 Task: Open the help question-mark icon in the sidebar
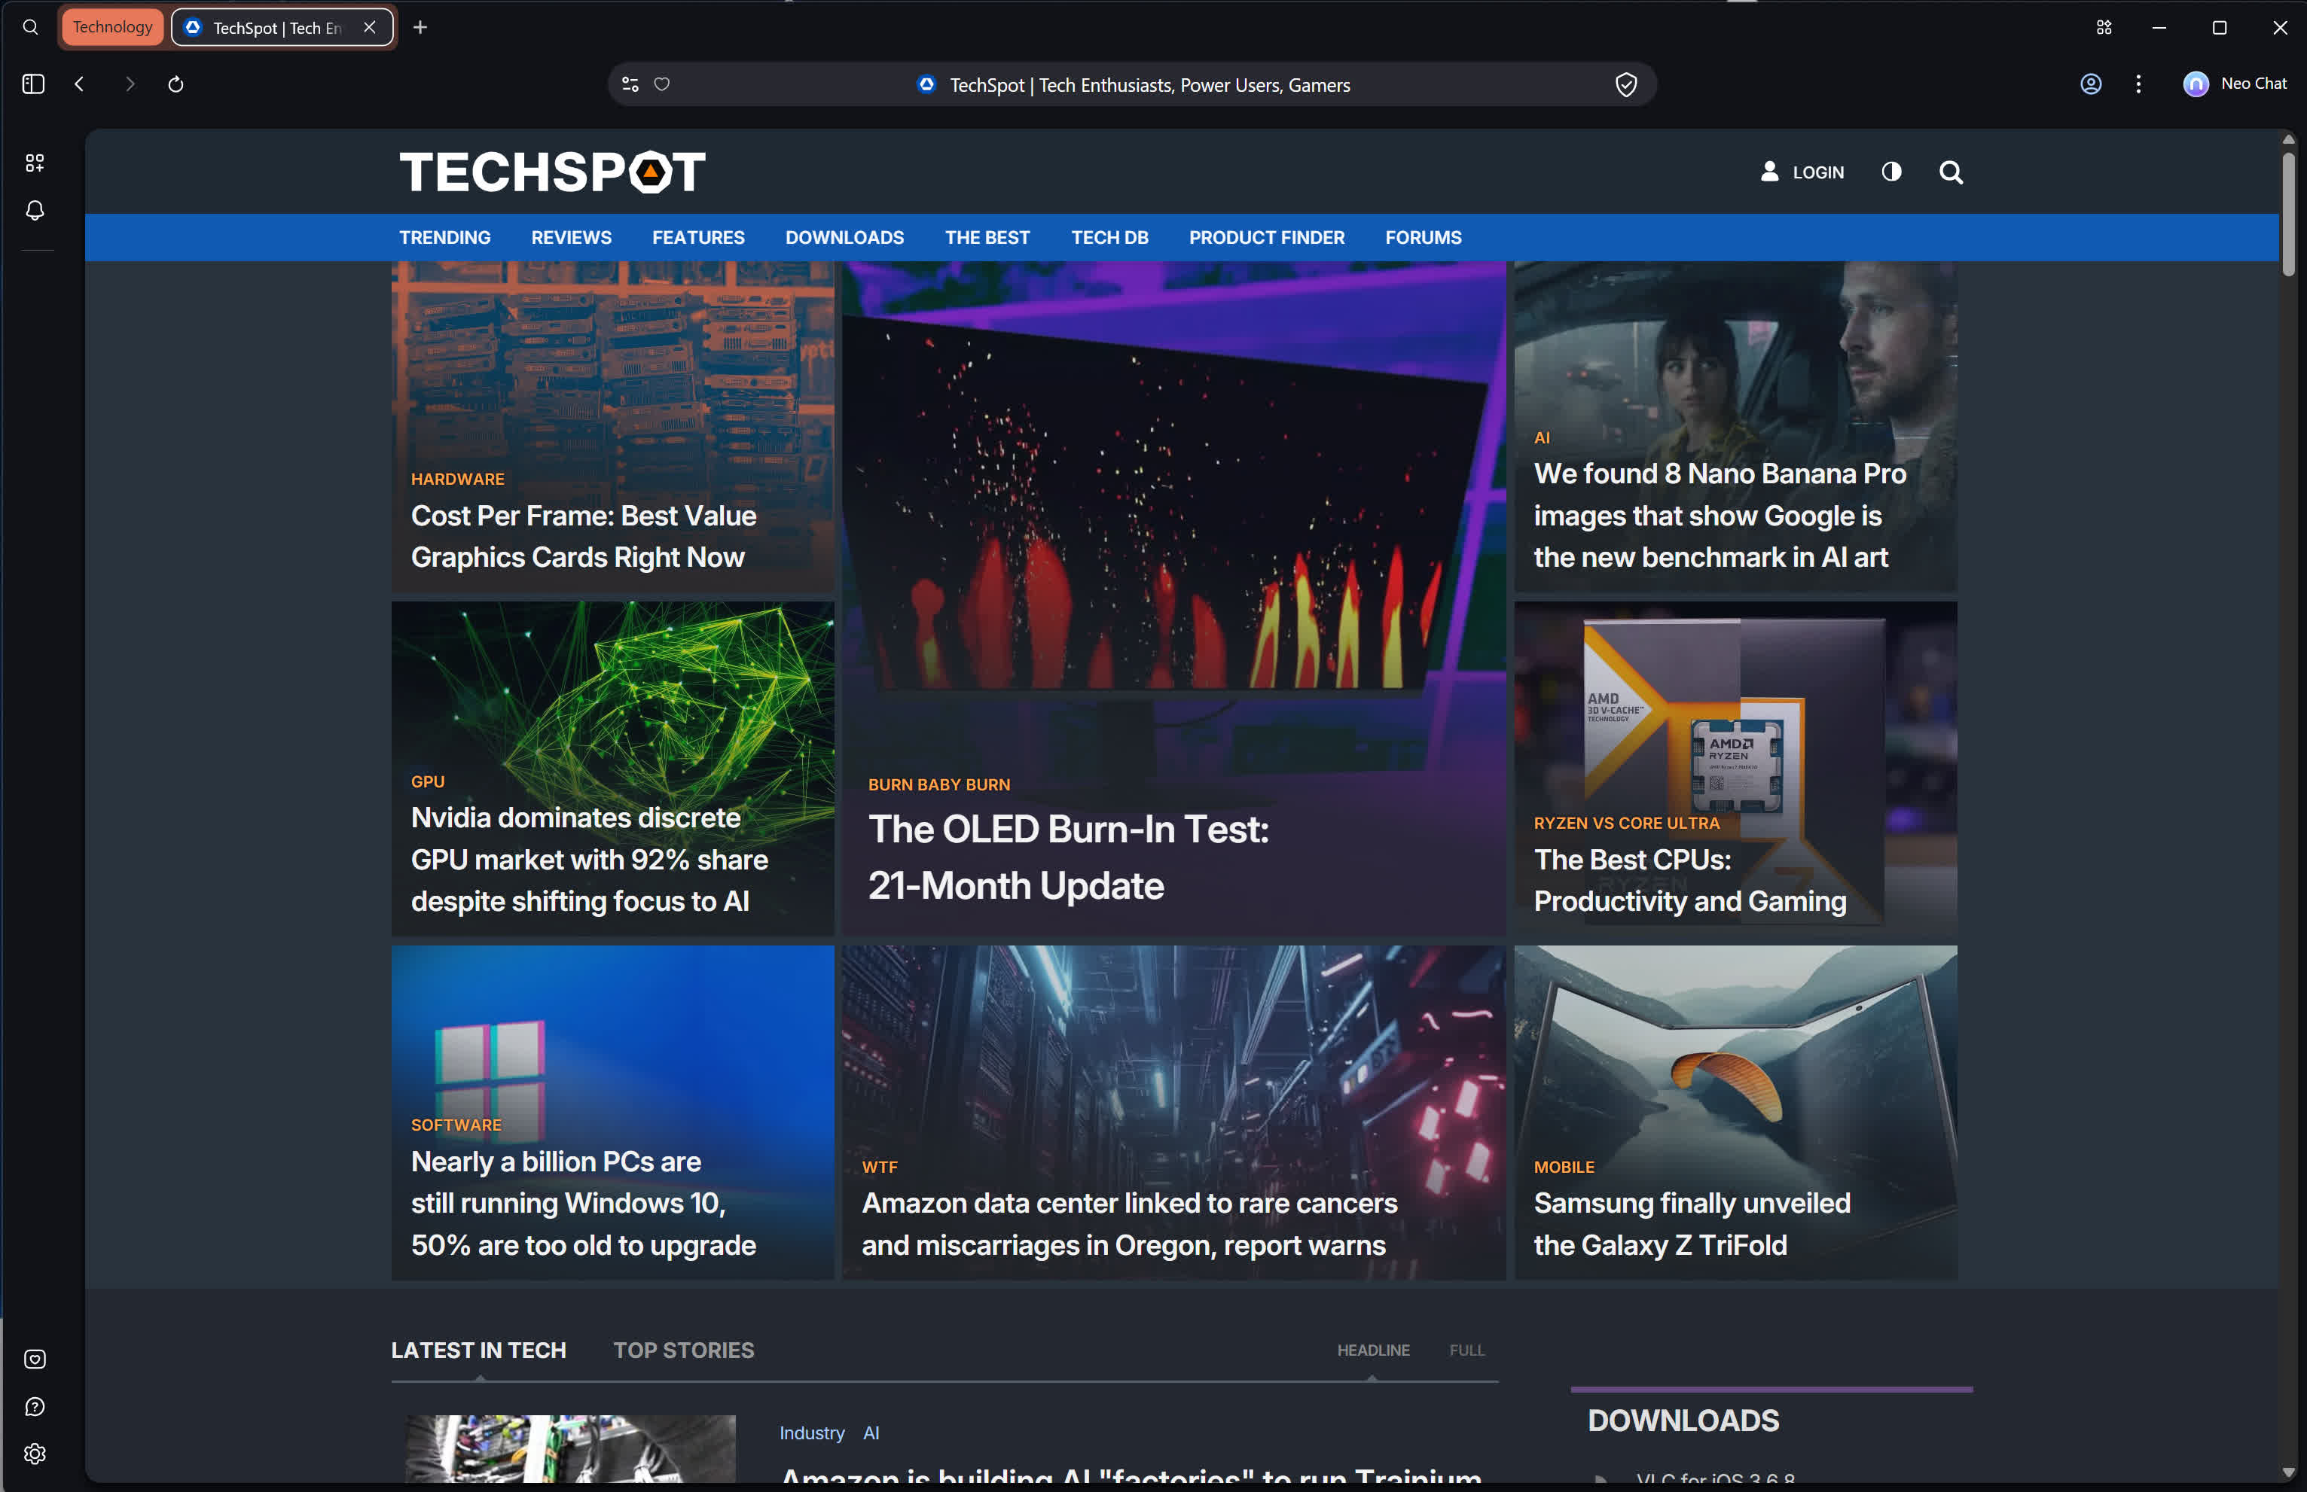tap(36, 1407)
